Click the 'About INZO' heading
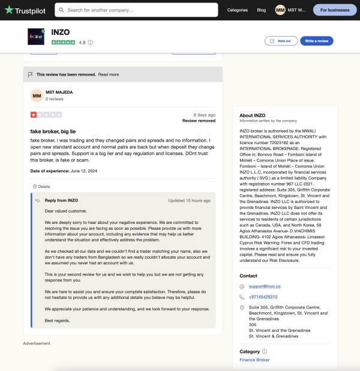 click(253, 115)
